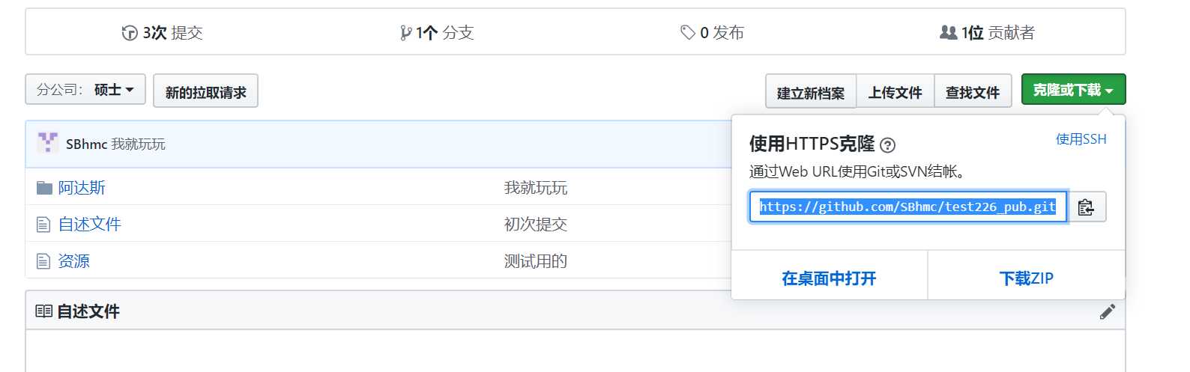This screenshot has width=1190, height=372.
Task: Open the 3次提交 commits tab
Action: click(163, 32)
